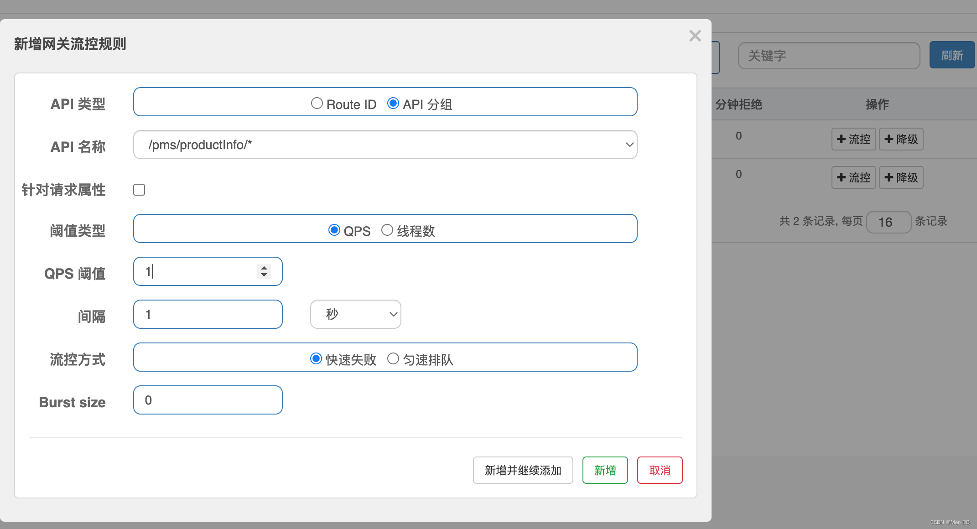977x529 pixels.
Task: Click +降级 in the second table row
Action: click(901, 177)
